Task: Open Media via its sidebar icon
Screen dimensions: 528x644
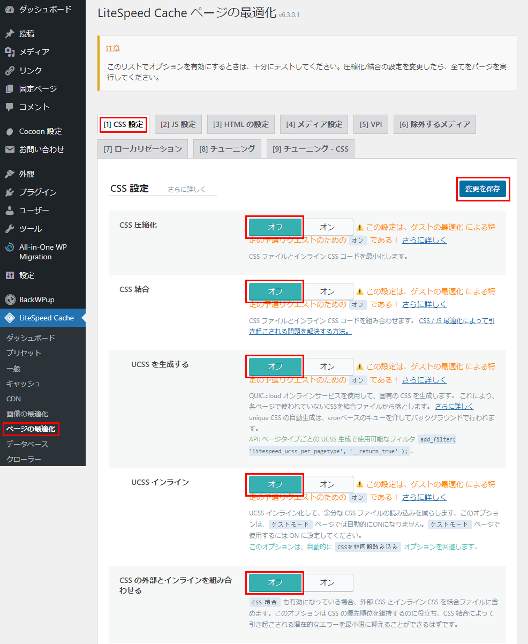Action: tap(10, 52)
